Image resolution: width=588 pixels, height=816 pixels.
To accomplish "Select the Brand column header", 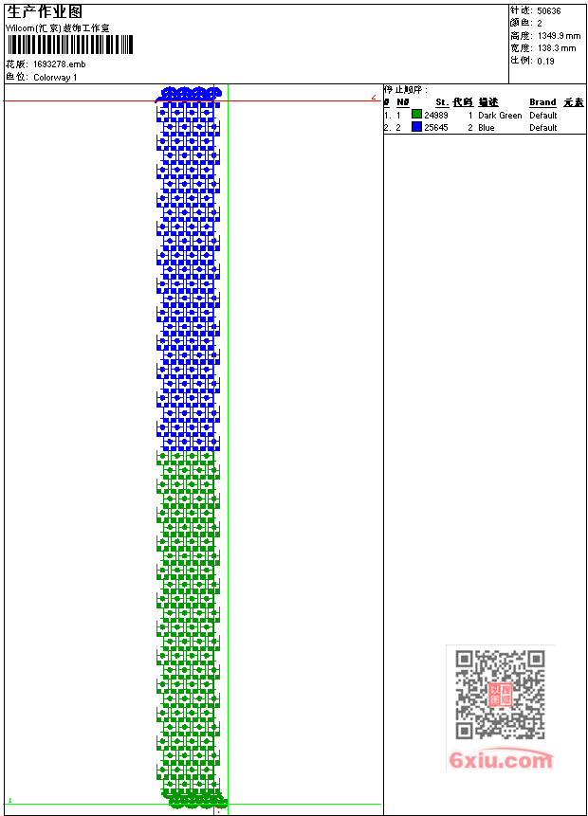I will pos(542,102).
